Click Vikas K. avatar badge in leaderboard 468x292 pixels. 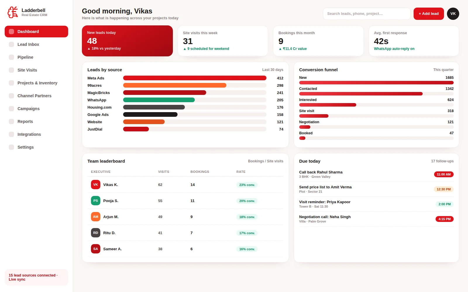[x=96, y=185]
